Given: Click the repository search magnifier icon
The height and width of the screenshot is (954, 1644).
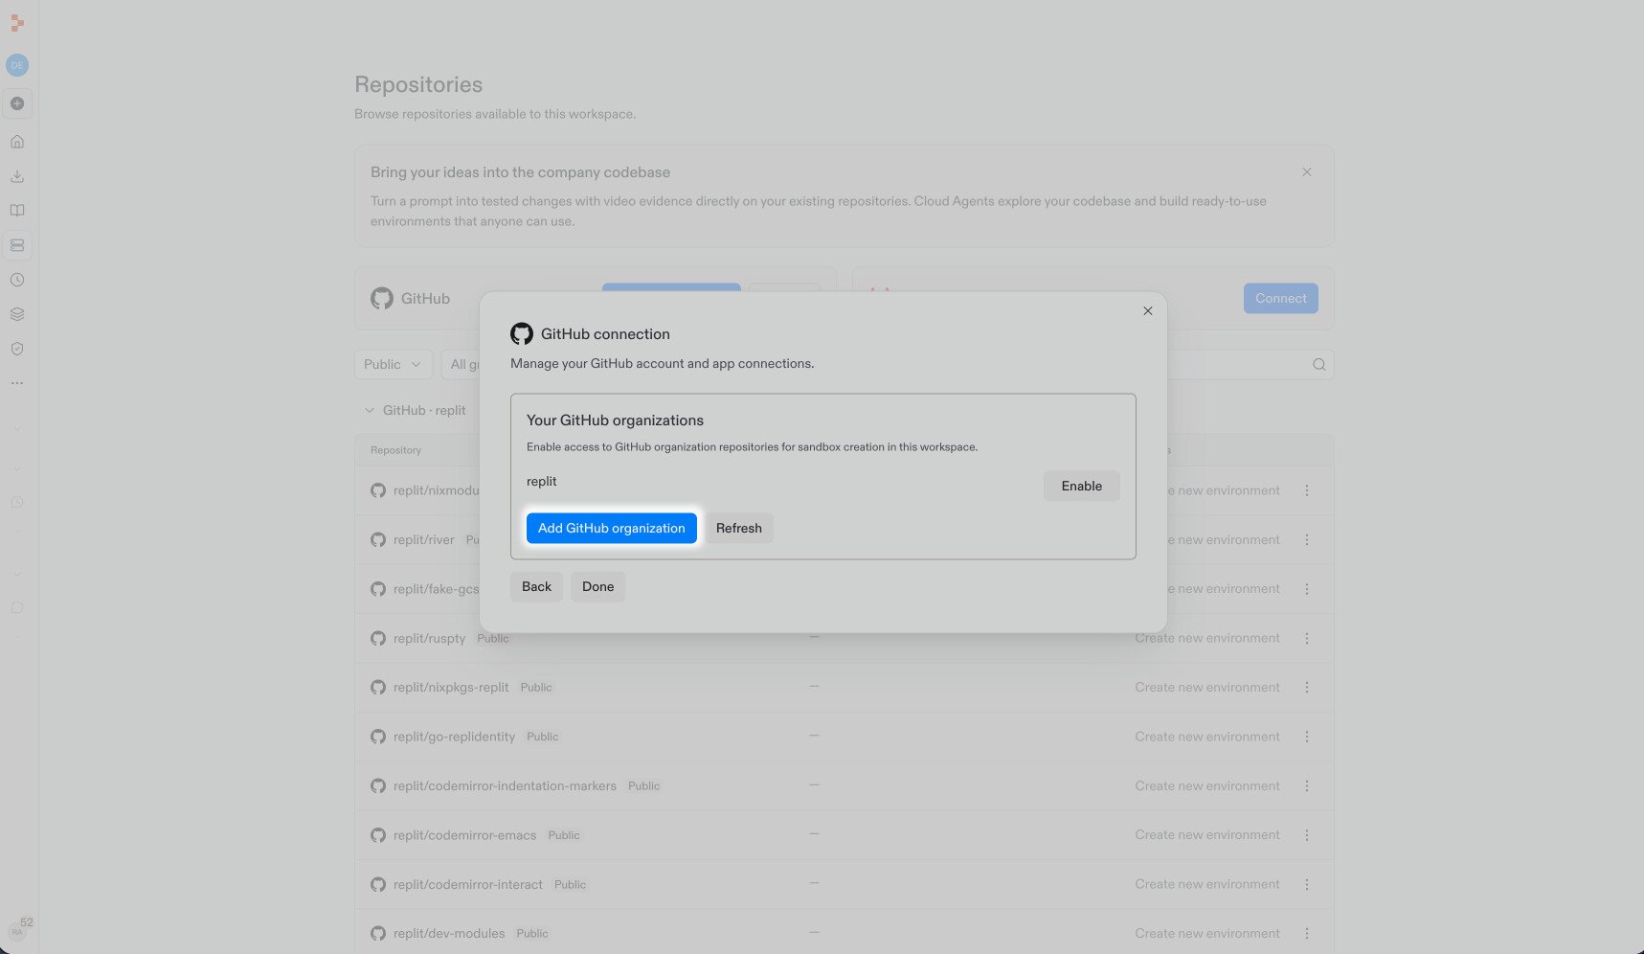Looking at the screenshot, I should (1318, 364).
